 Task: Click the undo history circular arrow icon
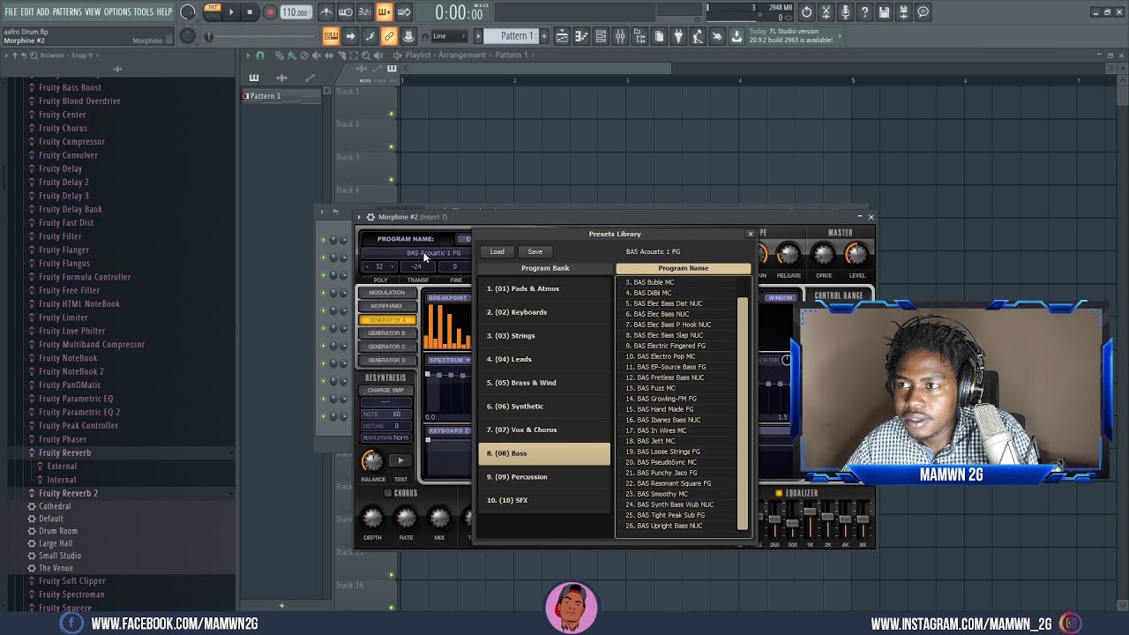(x=806, y=12)
